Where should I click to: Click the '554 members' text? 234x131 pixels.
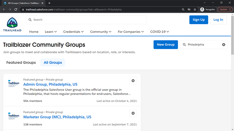click(33, 101)
